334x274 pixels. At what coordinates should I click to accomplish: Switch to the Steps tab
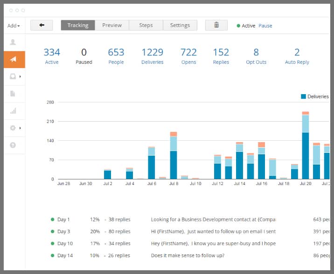pos(146,25)
